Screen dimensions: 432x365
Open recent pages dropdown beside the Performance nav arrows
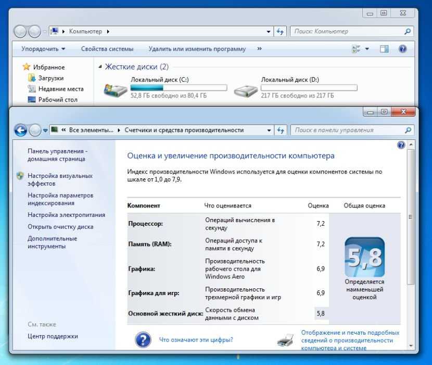pyautogui.click(x=45, y=130)
